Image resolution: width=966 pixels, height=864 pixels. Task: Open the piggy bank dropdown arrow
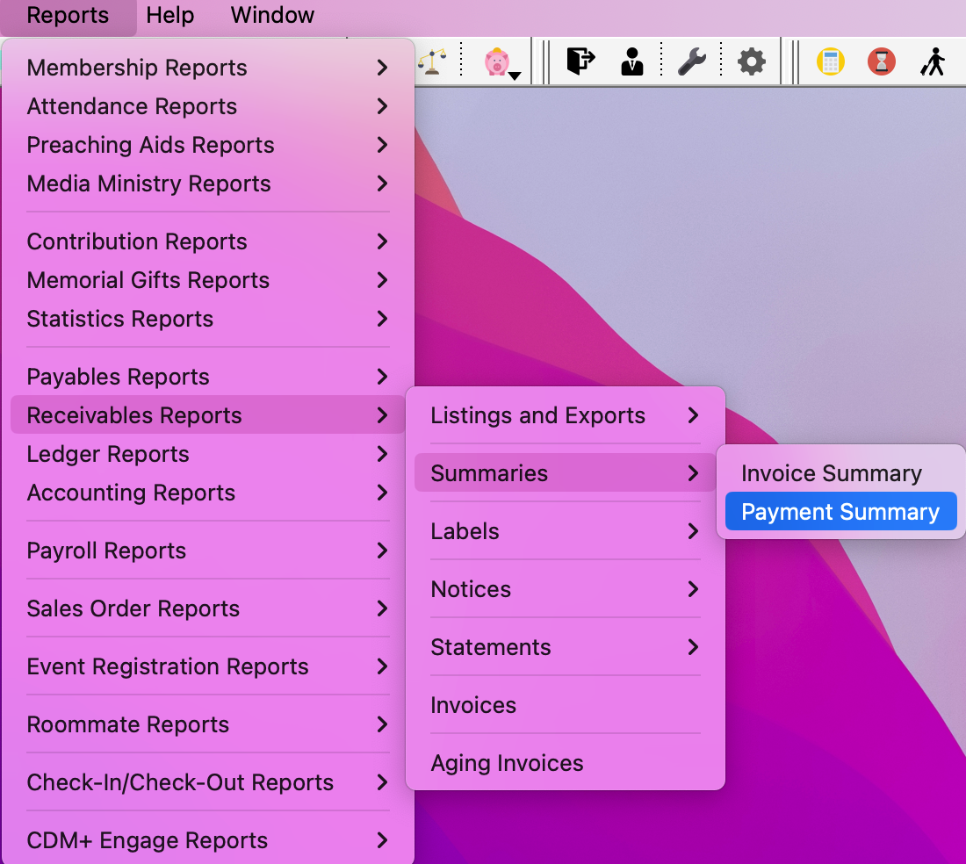pyautogui.click(x=515, y=76)
